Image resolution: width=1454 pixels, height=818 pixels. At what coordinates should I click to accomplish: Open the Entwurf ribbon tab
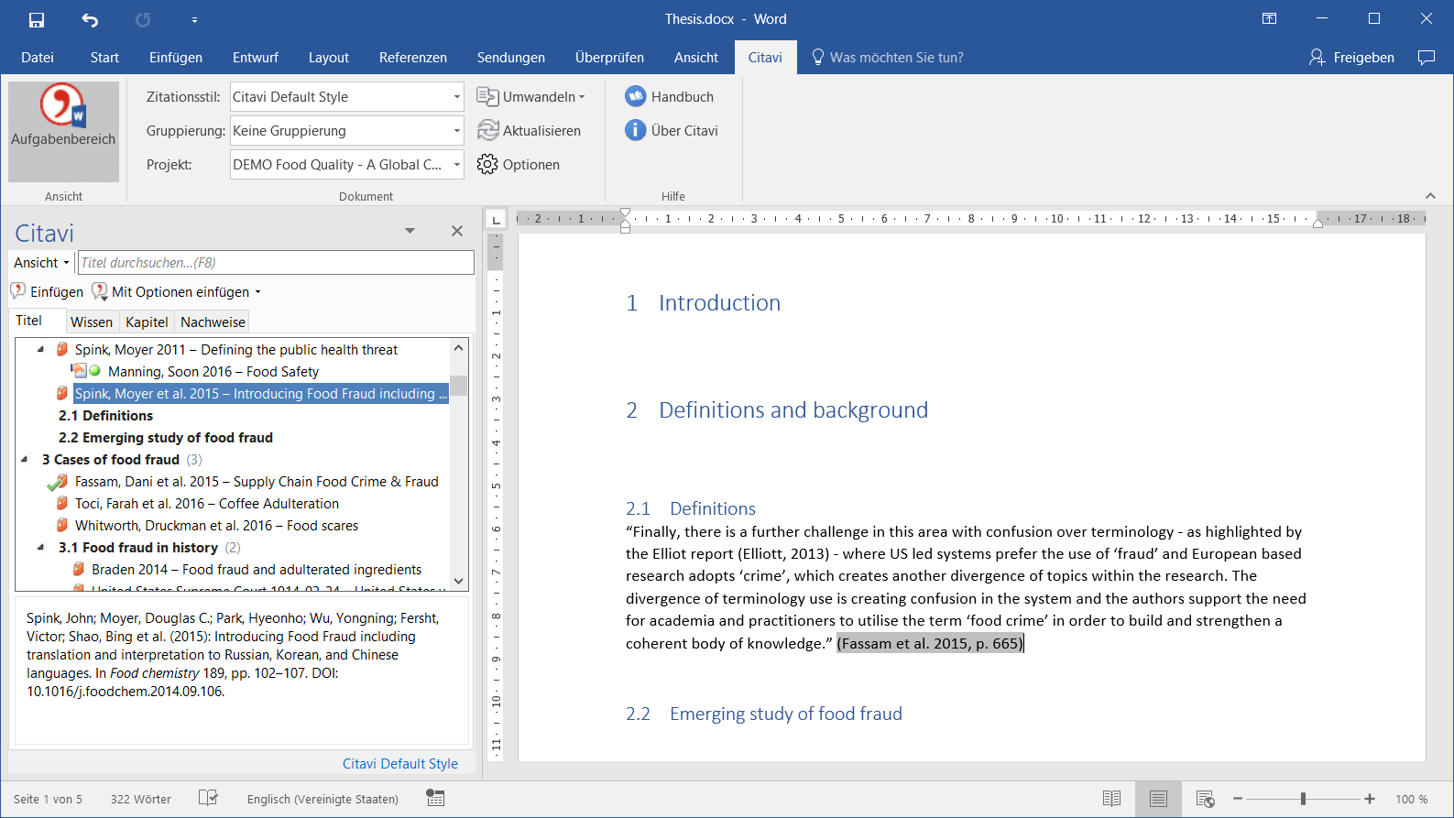click(x=256, y=58)
